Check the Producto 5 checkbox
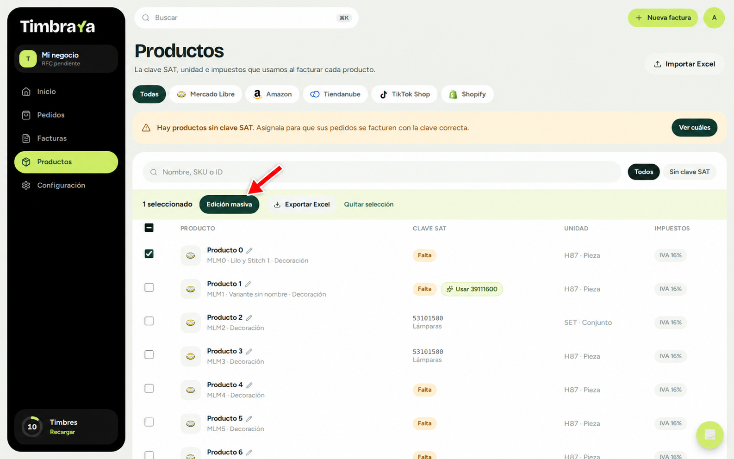The image size is (734, 459). [x=149, y=422]
